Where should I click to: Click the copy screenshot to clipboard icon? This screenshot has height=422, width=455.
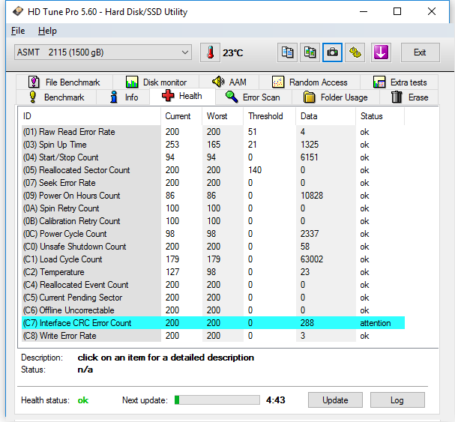tap(310, 52)
